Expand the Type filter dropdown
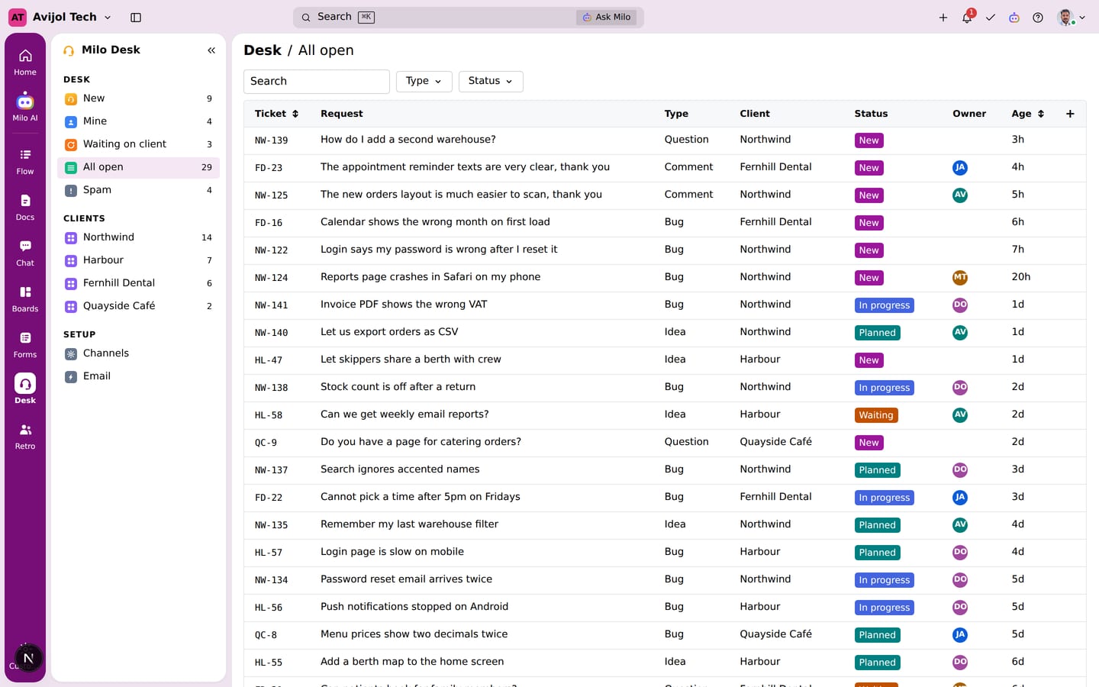Image resolution: width=1099 pixels, height=687 pixels. click(424, 81)
